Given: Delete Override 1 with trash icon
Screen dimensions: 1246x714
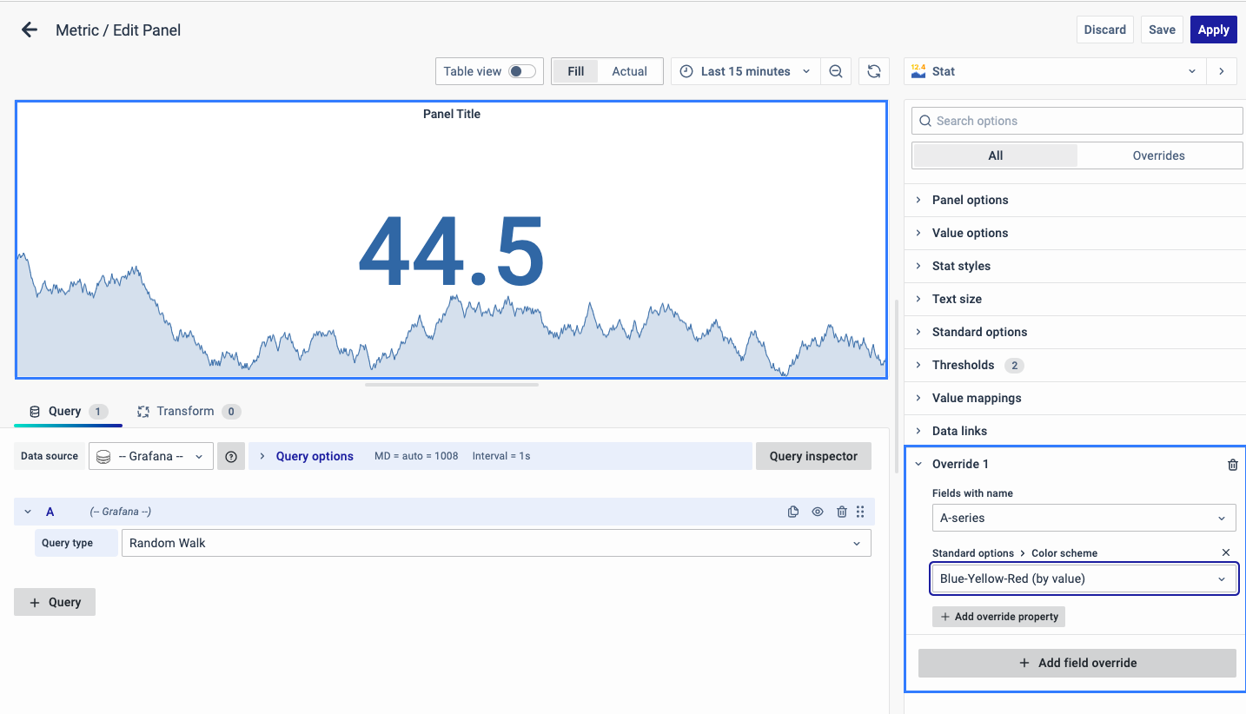Looking at the screenshot, I should click(x=1232, y=465).
